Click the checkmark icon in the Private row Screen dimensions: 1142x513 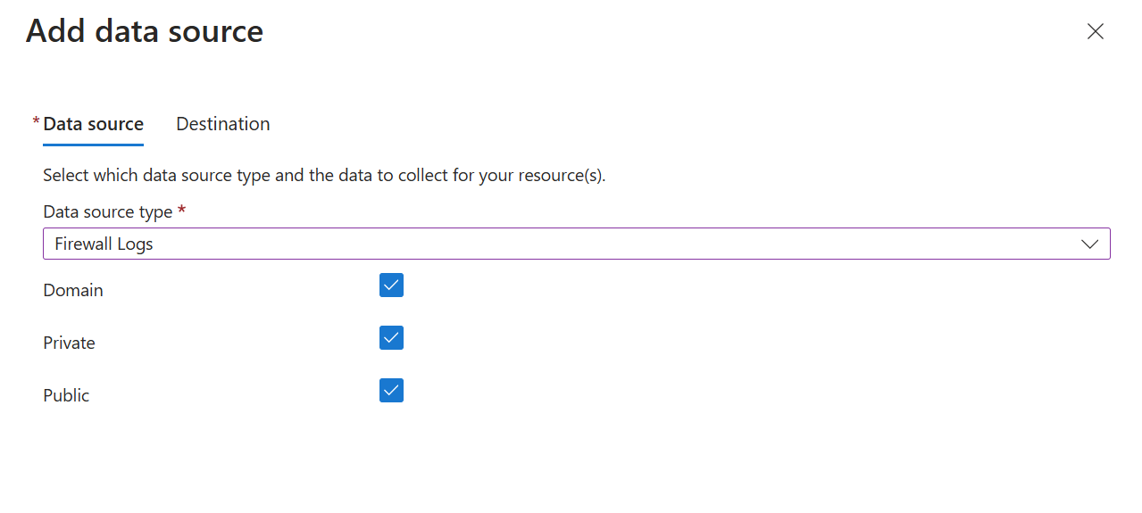click(x=391, y=338)
